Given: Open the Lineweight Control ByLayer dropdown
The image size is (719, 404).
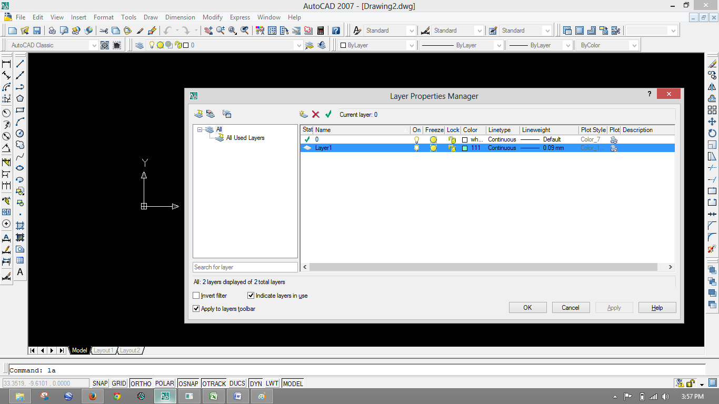Looking at the screenshot, I should point(567,45).
